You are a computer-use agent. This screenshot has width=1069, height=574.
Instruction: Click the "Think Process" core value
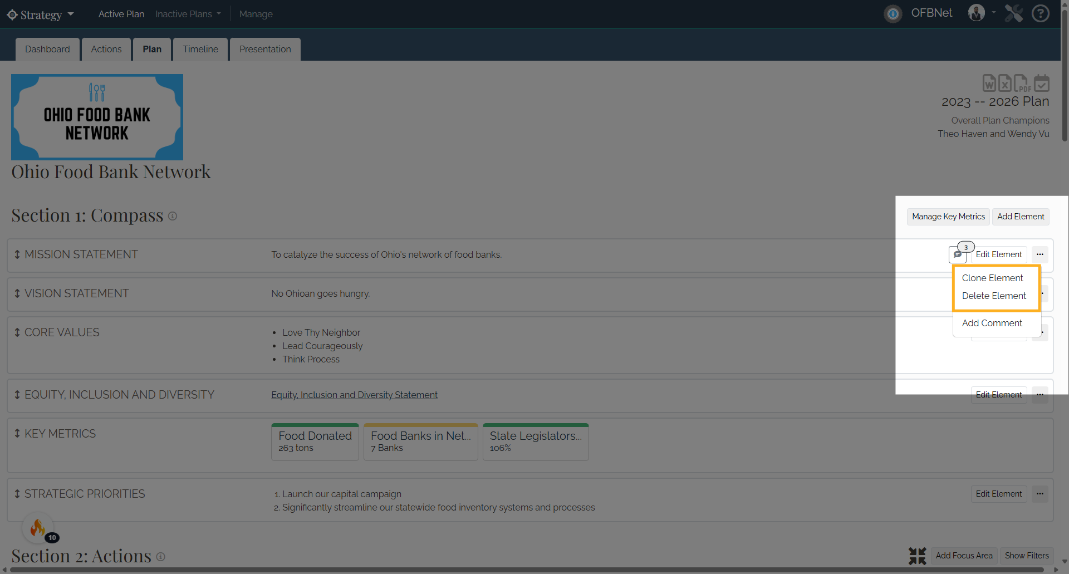click(311, 359)
